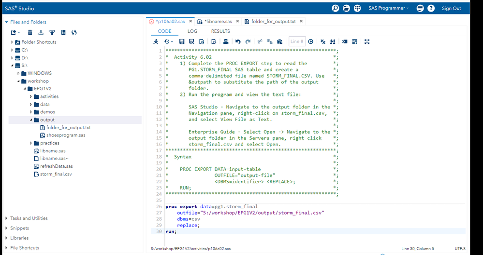
Task: Select refreshData.sas file
Action: coord(57,166)
